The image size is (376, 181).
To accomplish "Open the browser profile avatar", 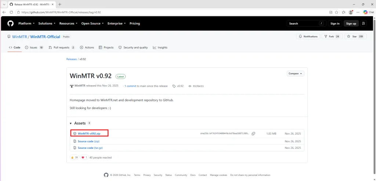I will [x=351, y=12].
